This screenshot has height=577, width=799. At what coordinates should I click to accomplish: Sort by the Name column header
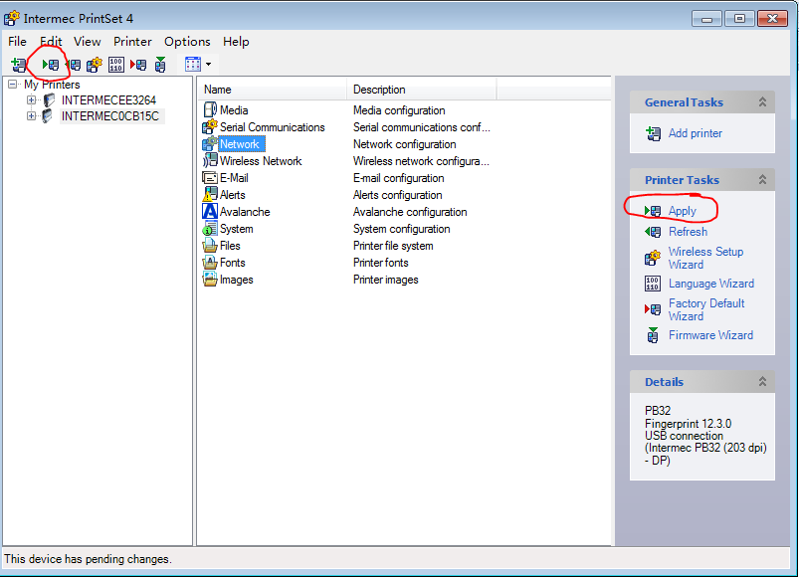(x=272, y=90)
